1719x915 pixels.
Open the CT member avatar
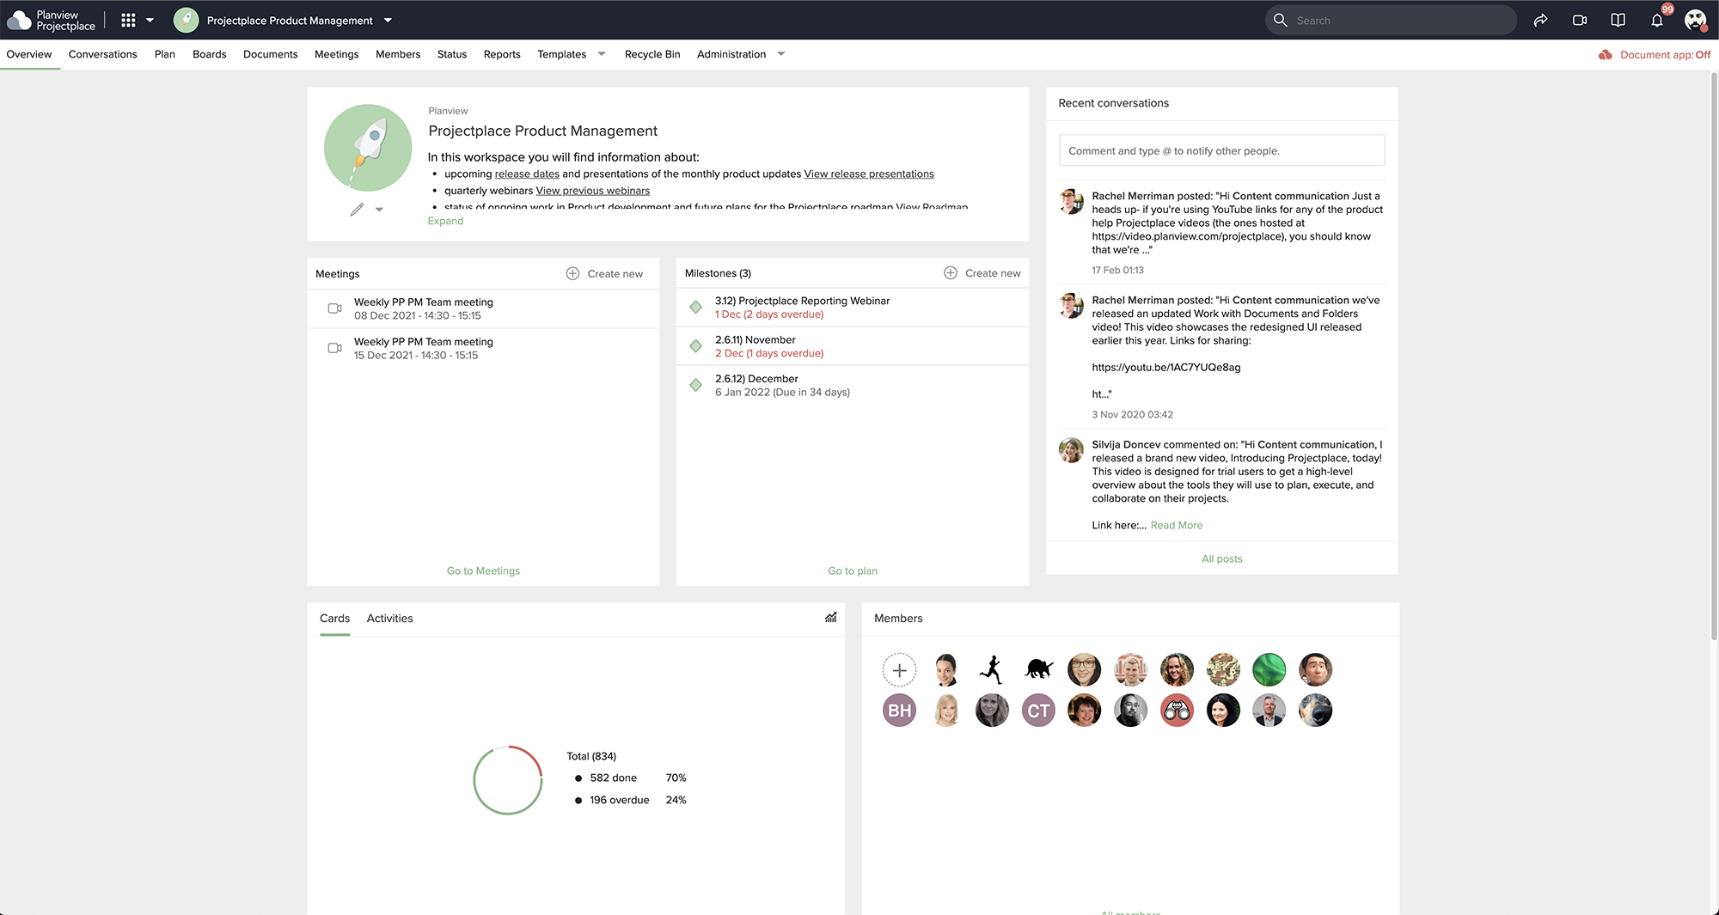tap(1038, 711)
